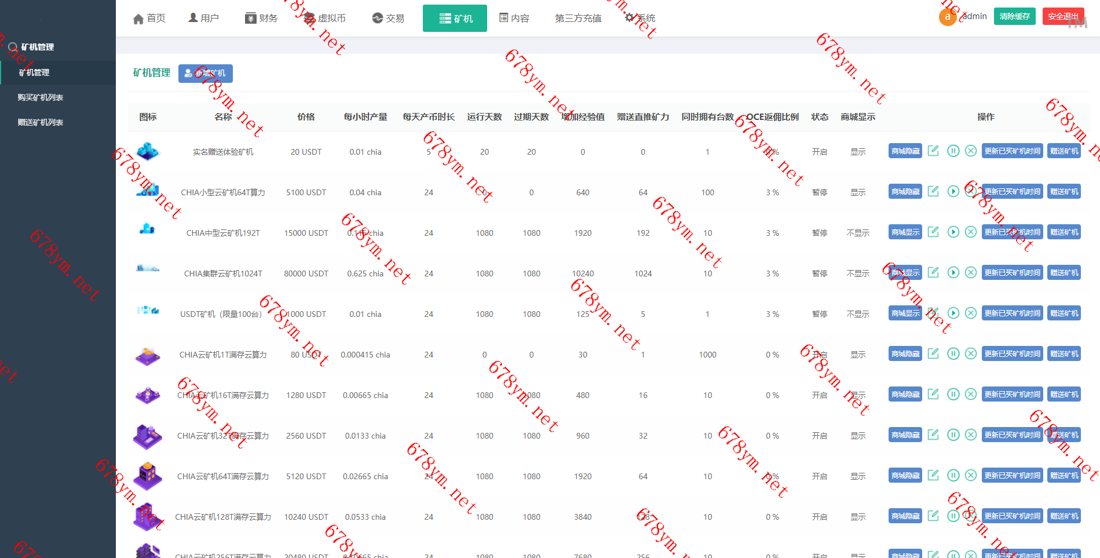Screen dimensions: 1100x558
Task: Click the admin avatar icon
Action: 947,17
